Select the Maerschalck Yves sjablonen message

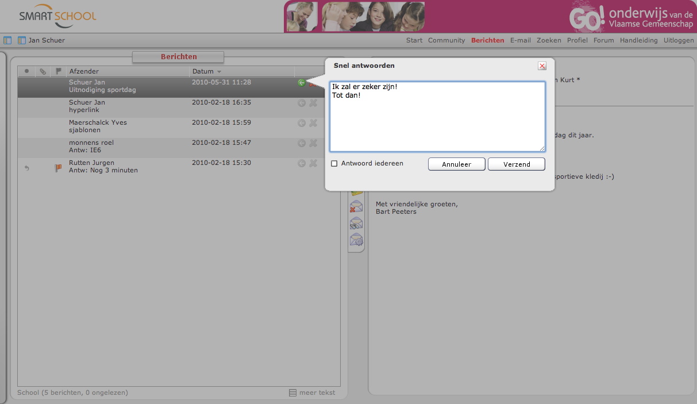(x=126, y=126)
